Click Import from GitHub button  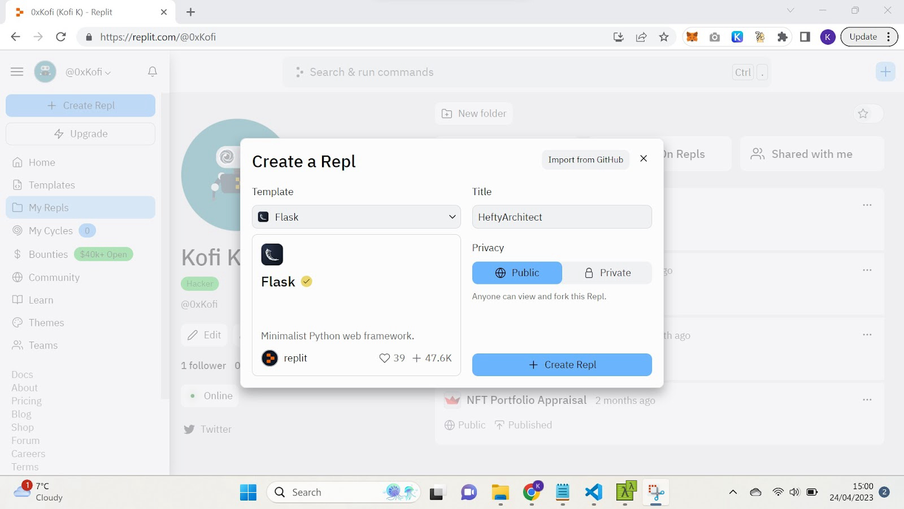[585, 159]
